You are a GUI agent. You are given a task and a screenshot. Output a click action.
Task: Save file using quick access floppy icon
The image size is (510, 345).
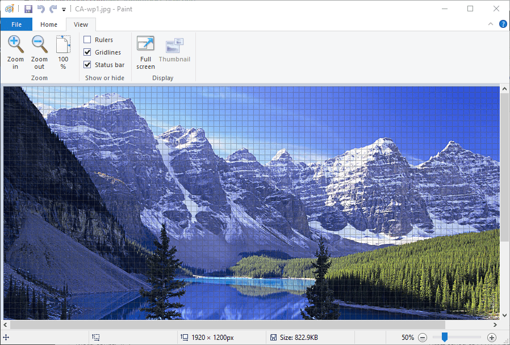tap(28, 9)
